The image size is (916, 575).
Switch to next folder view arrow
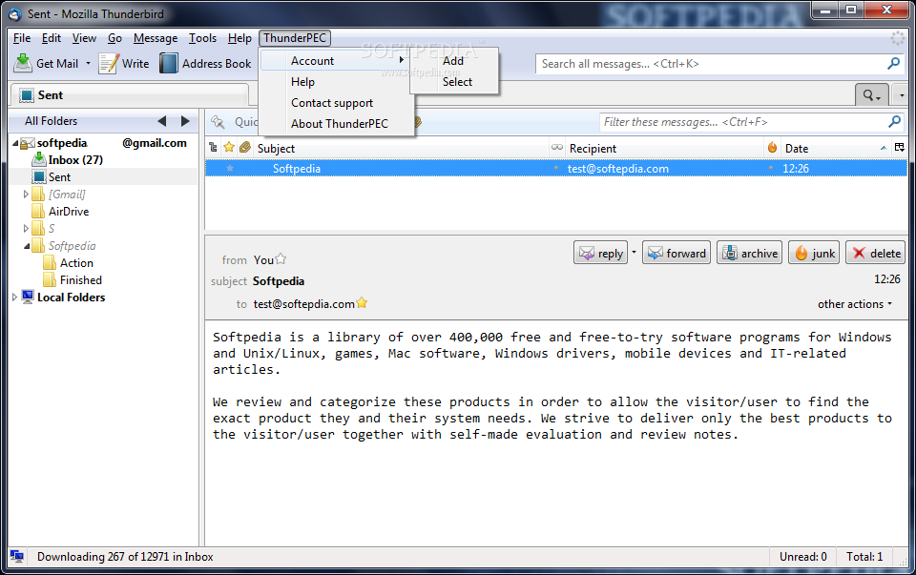(x=185, y=121)
